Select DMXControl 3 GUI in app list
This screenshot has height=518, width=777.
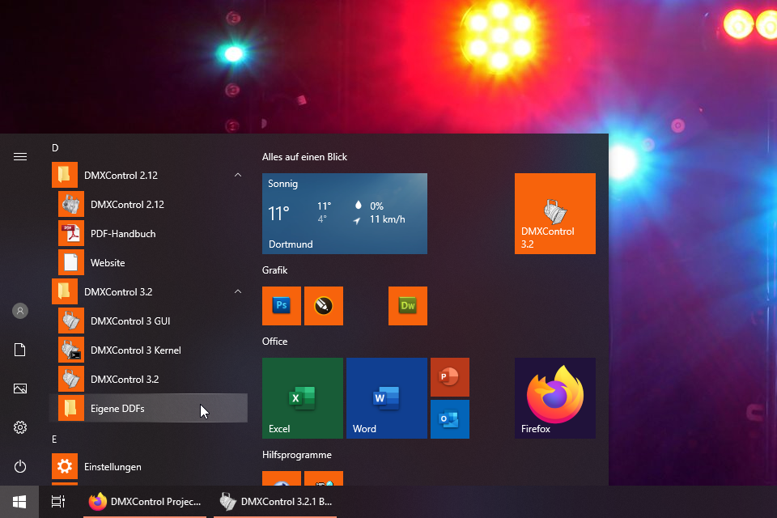pos(130,321)
